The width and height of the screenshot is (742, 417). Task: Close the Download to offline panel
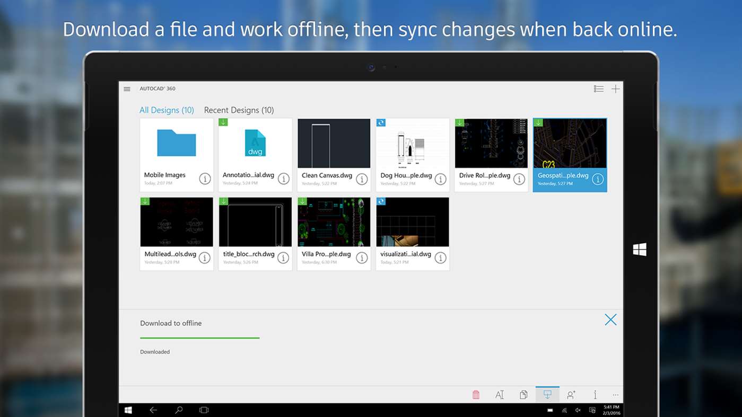click(x=610, y=320)
